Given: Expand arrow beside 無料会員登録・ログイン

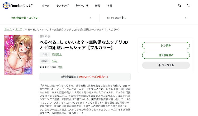Looking at the screenshot, I should pyautogui.click(x=91, y=18).
